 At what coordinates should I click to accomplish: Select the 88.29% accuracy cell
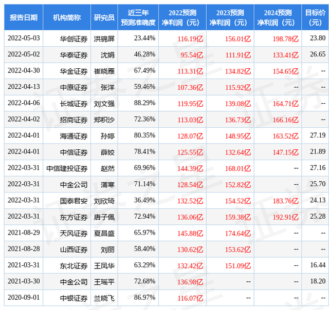144,103
